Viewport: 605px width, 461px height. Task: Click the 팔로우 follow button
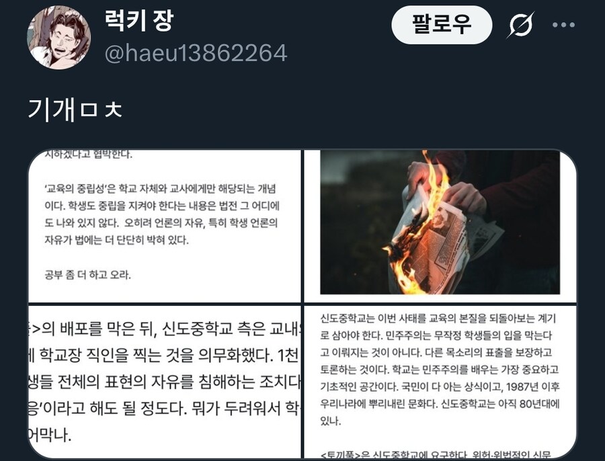coord(442,25)
